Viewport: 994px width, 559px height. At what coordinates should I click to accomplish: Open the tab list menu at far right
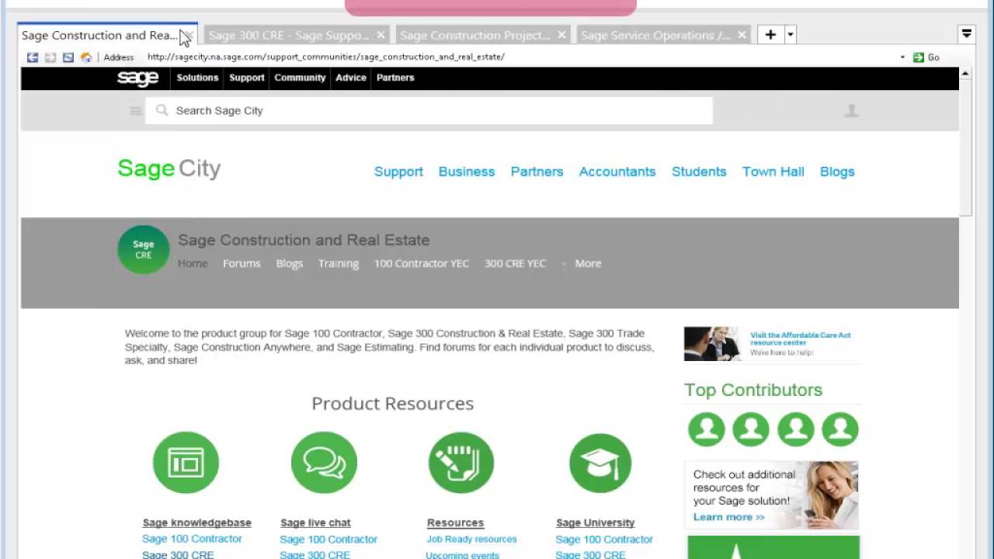967,34
